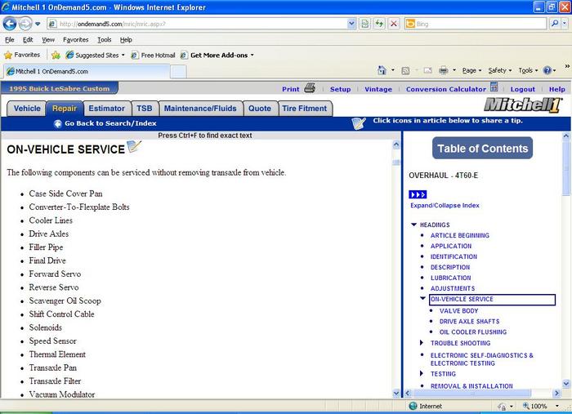This screenshot has width=572, height=414.
Task: Open the command bar Tools dropdown
Action: click(x=528, y=70)
